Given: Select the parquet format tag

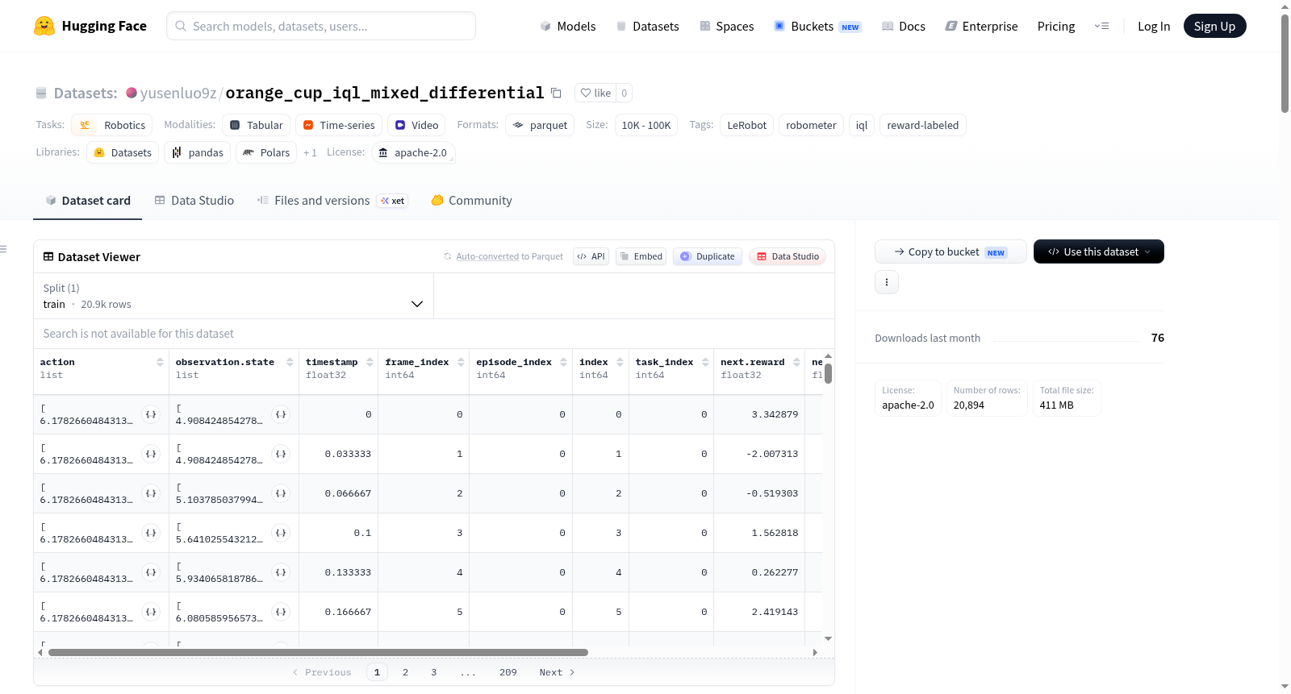Looking at the screenshot, I should click(x=540, y=125).
